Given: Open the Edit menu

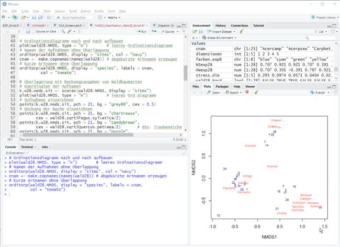Looking at the screenshot, I should coord(14,11).
